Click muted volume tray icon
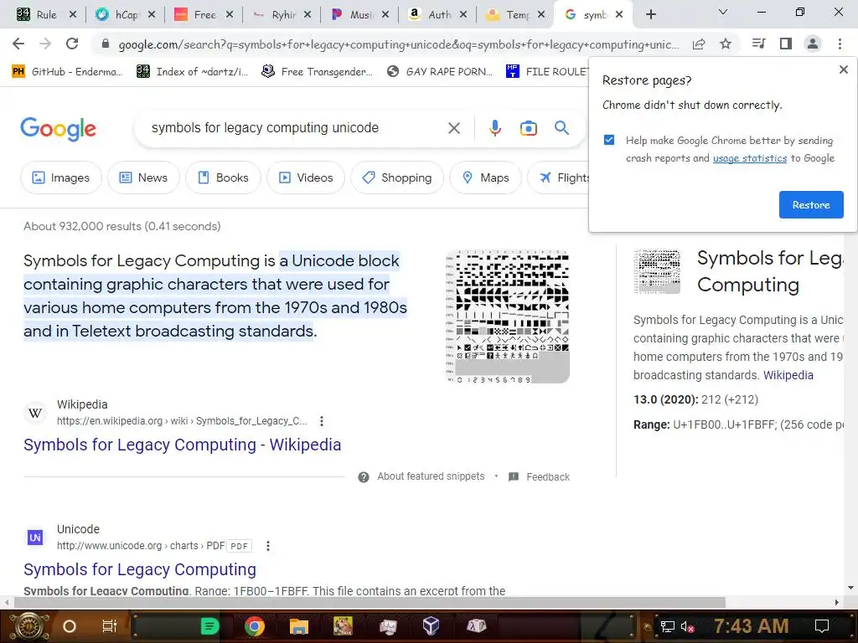The width and height of the screenshot is (858, 643). pos(687,626)
